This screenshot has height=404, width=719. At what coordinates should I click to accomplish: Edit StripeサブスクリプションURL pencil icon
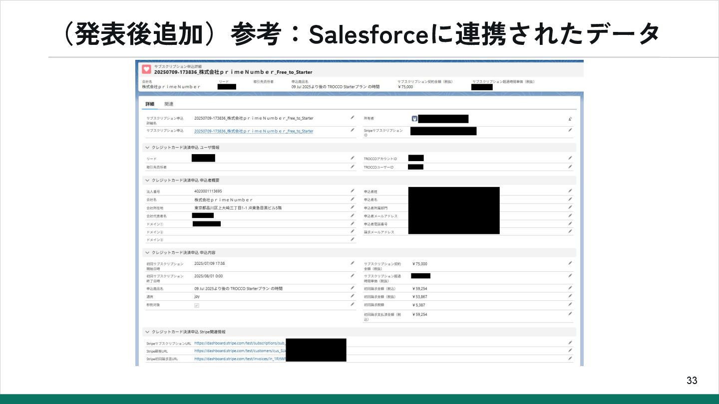(570, 343)
